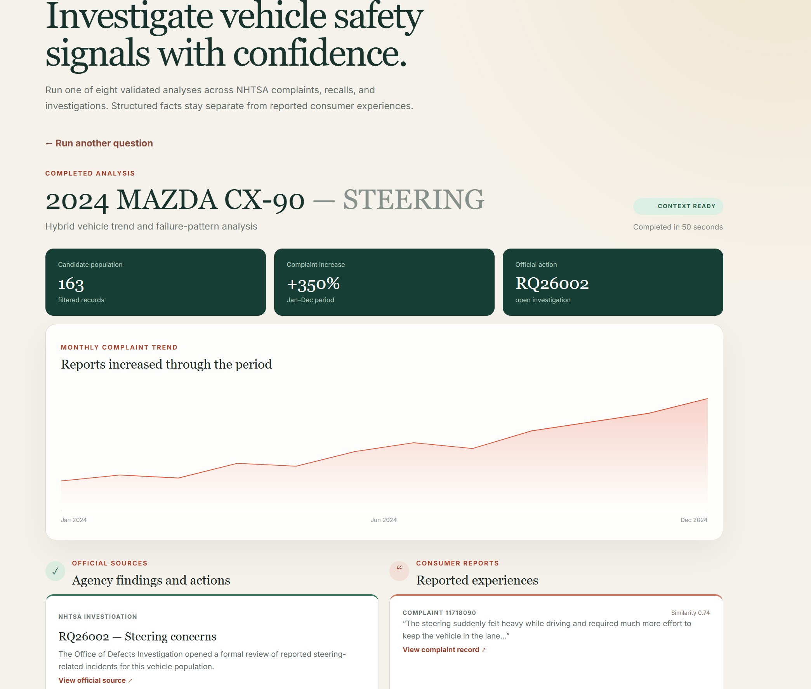Click the Jun 2024 axis label
Image resolution: width=811 pixels, height=689 pixels.
(x=384, y=520)
